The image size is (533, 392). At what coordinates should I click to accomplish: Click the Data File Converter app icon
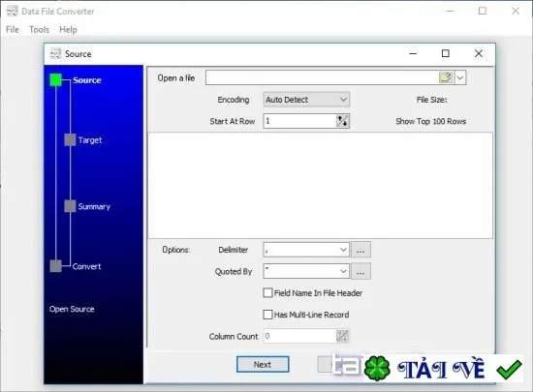tap(13, 11)
